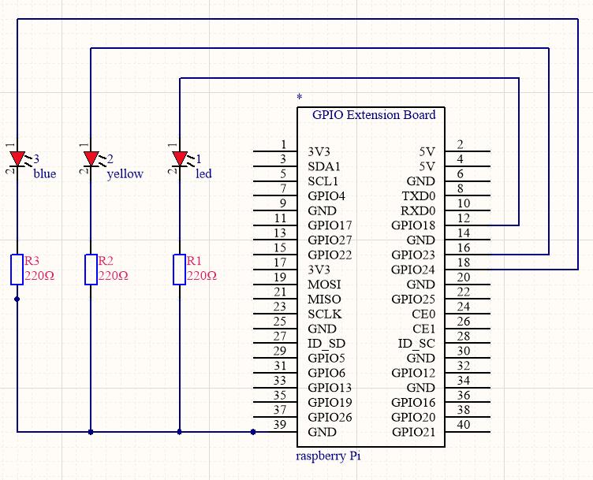Click the 'blue' LED label
Viewport: 593px width, 480px height.
[45, 174]
